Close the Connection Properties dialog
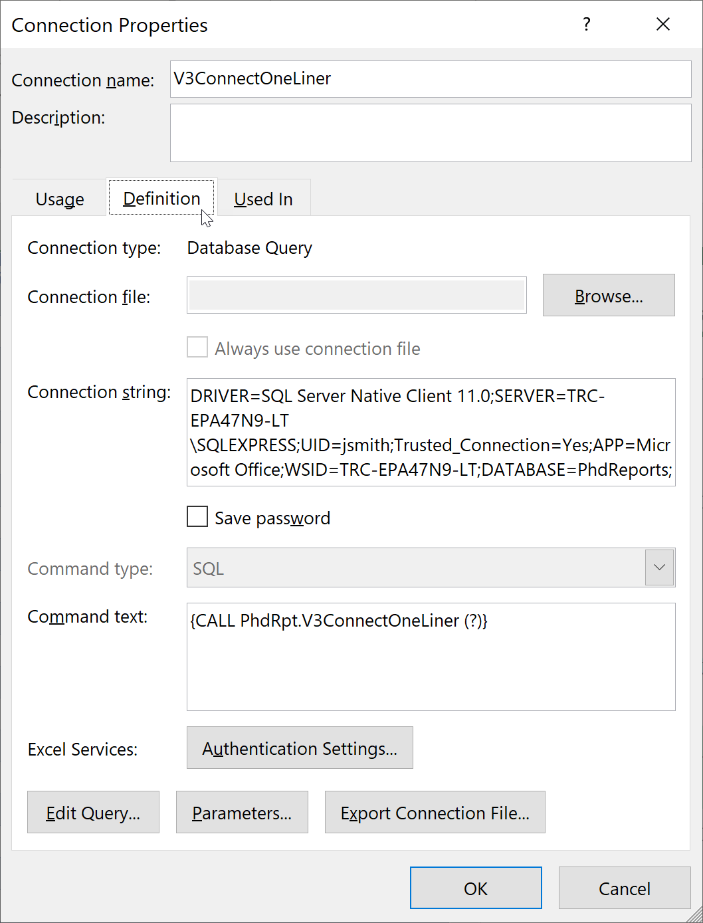 pyautogui.click(x=663, y=24)
